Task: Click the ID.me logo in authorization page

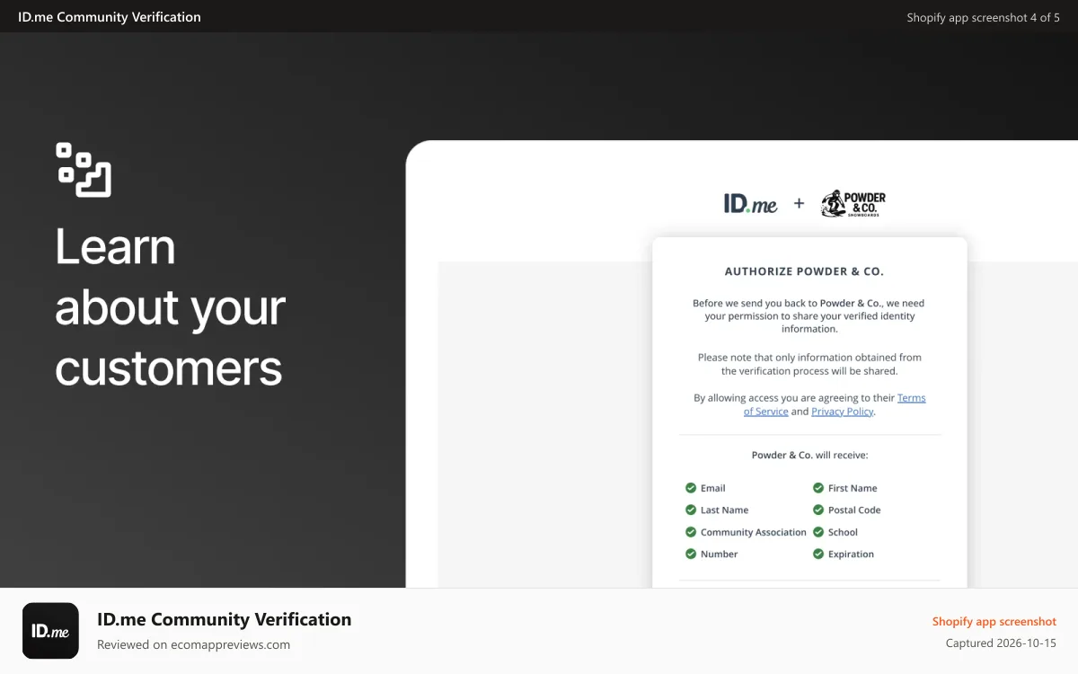Action: point(751,204)
